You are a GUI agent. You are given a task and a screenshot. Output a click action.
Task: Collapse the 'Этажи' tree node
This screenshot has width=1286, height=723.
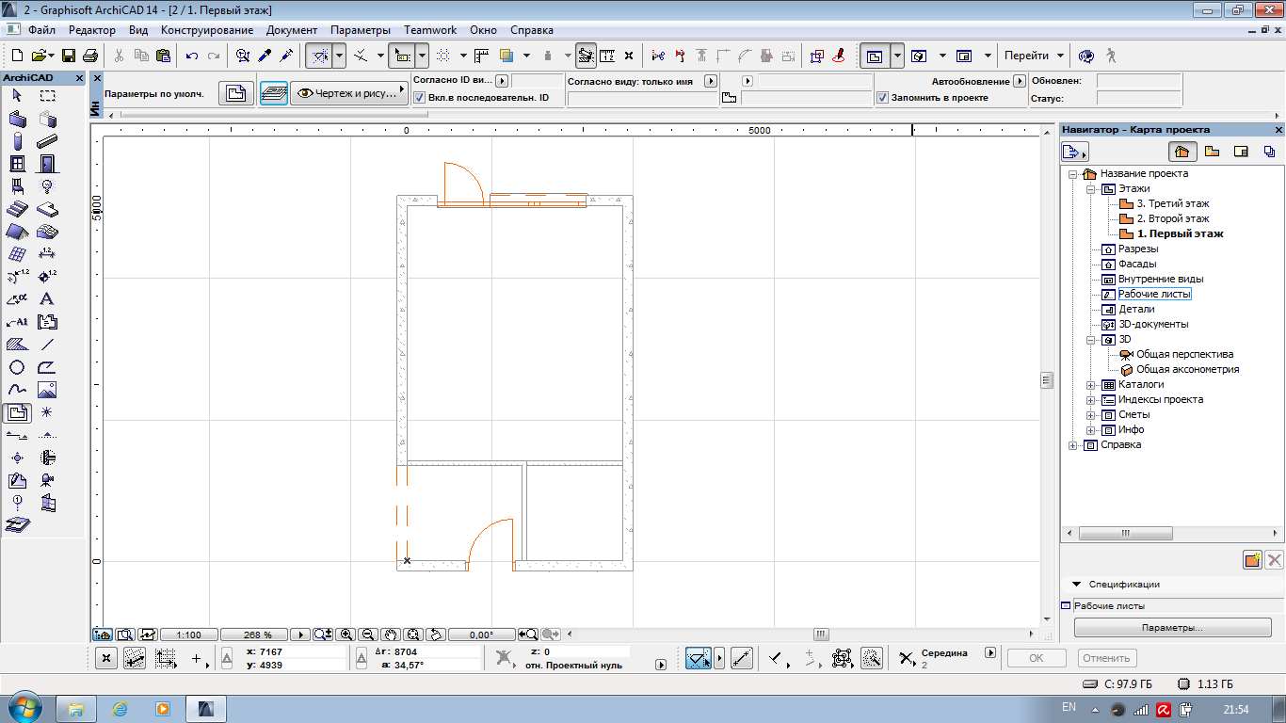(1091, 188)
